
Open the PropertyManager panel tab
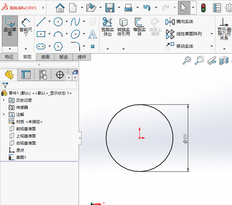26,75
